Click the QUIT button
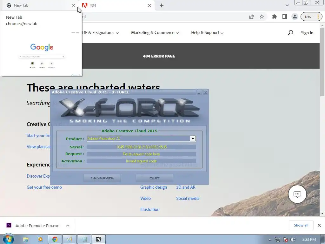This screenshot has width=325, height=244. [x=155, y=178]
